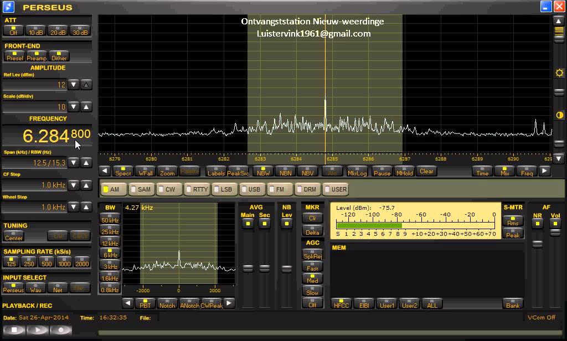Viewport: 567px width, 341px height.
Task: Click the MKR Delta button
Action: tap(312, 230)
